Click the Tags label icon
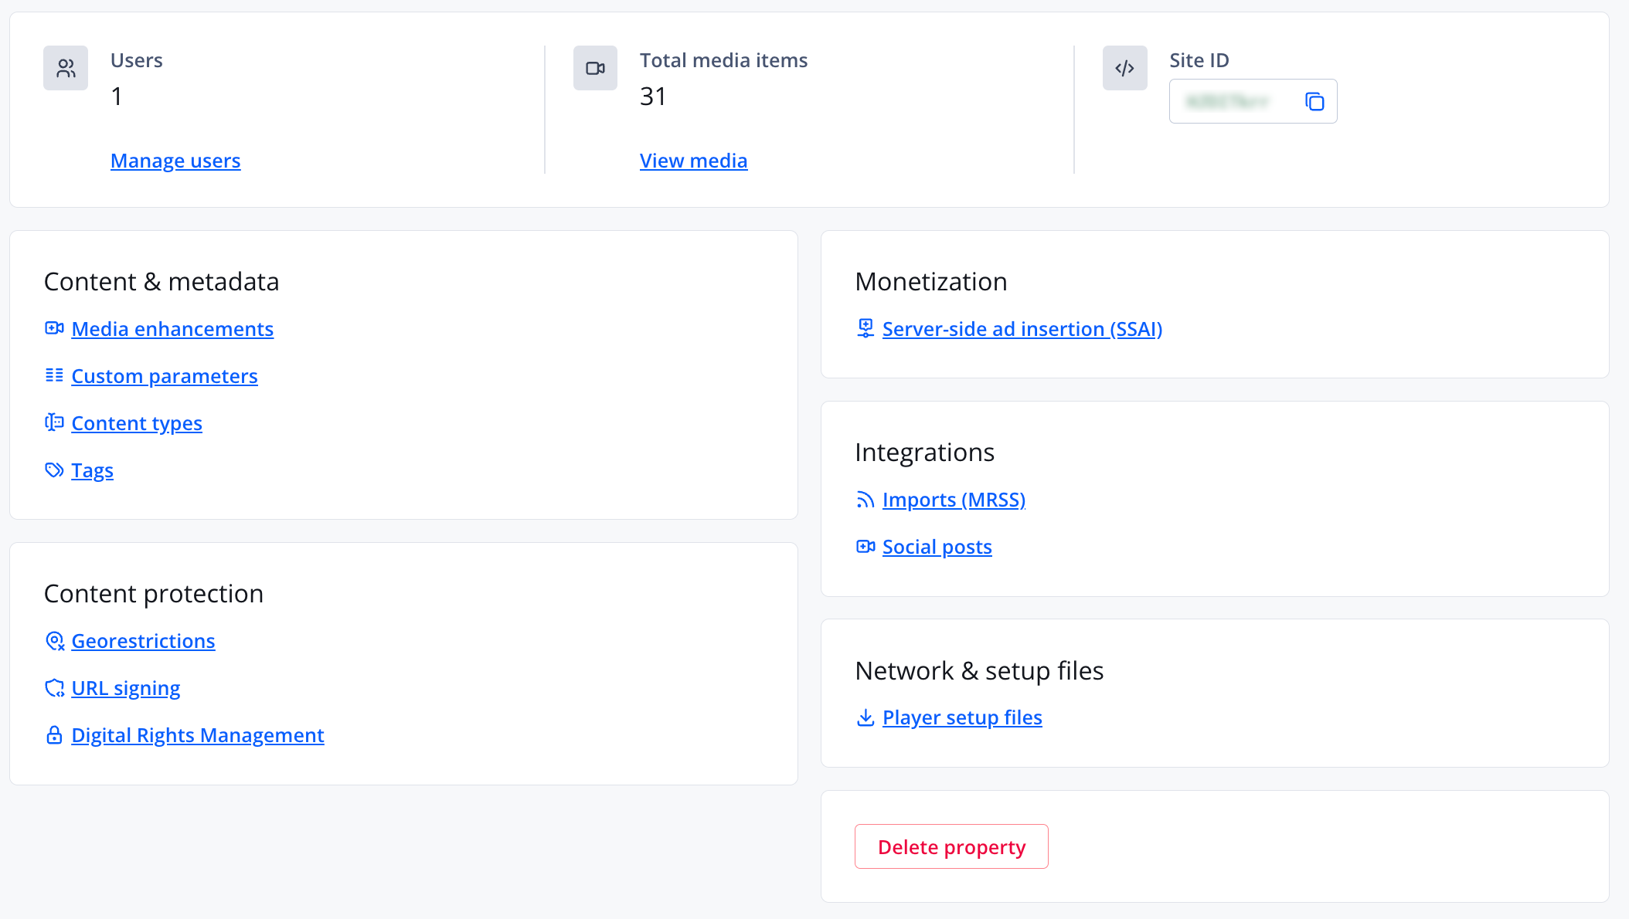 [54, 470]
